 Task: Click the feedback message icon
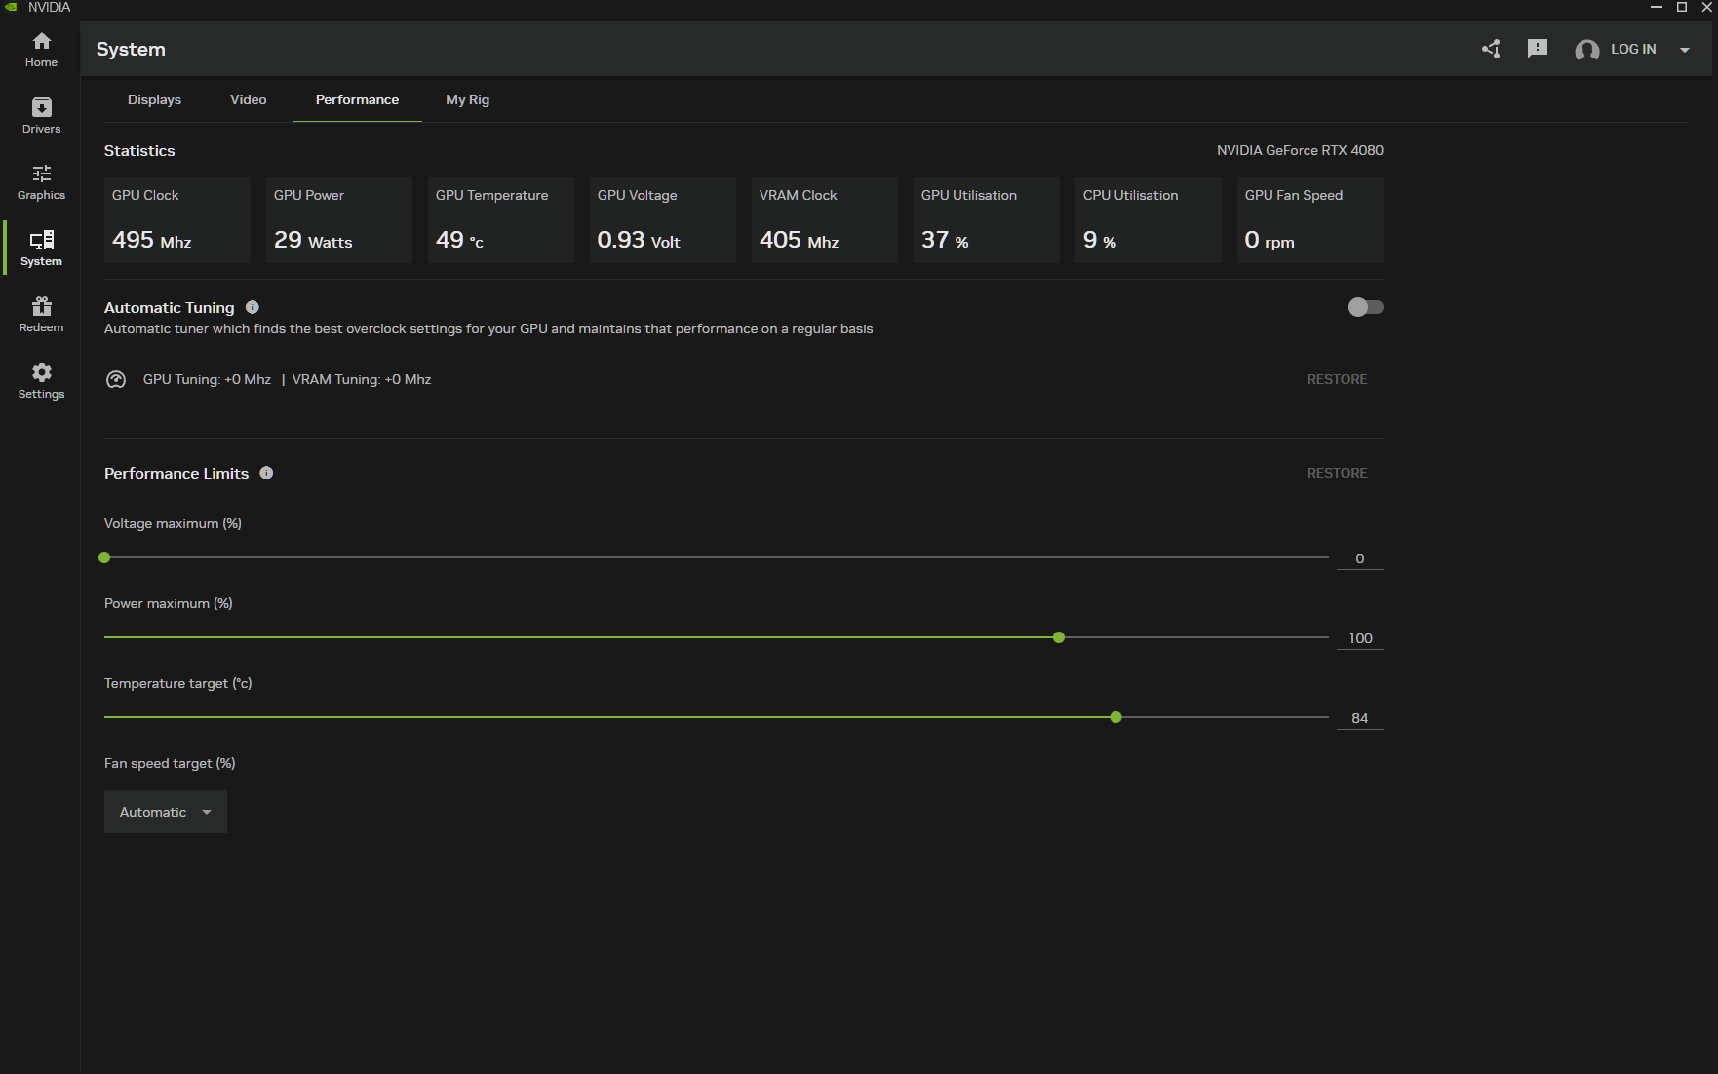(1538, 49)
